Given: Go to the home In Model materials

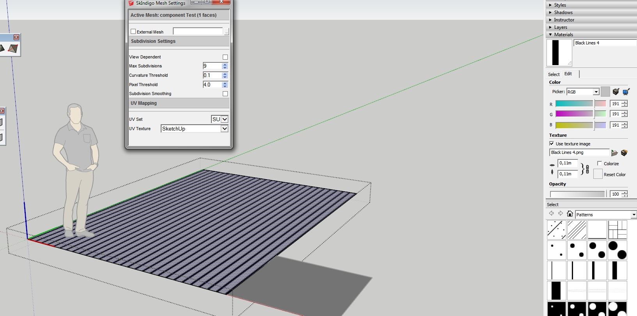Looking at the screenshot, I should [570, 214].
